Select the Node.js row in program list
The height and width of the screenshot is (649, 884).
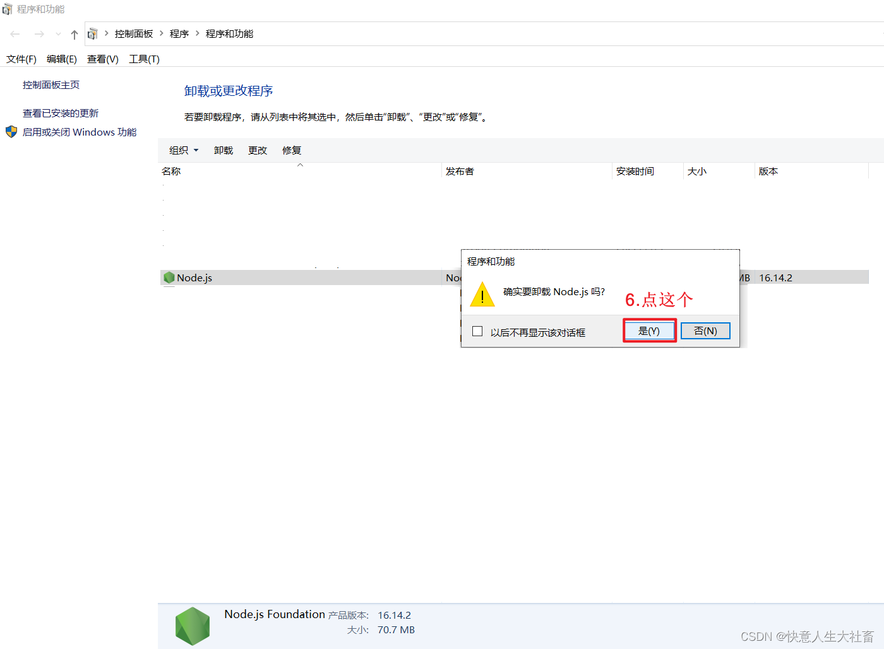click(x=515, y=278)
